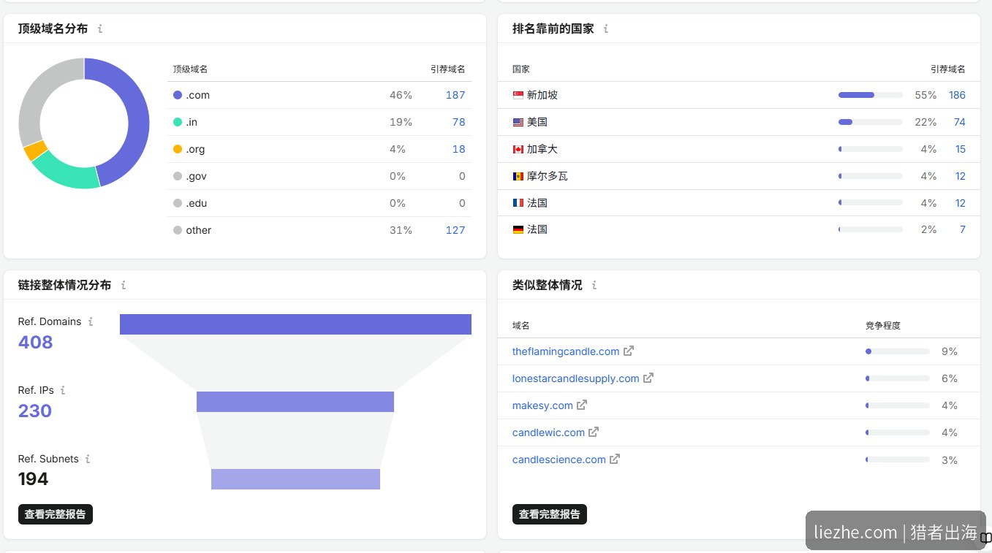Click the 78 referring domains for .in
The height and width of the screenshot is (553, 992).
point(459,122)
